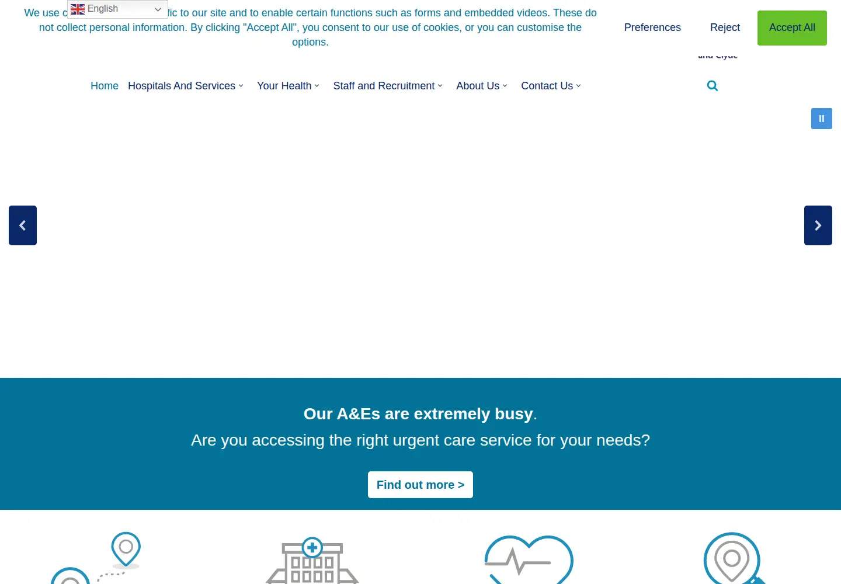This screenshot has width=841, height=584.
Task: Click Find out more button
Action: point(420,485)
